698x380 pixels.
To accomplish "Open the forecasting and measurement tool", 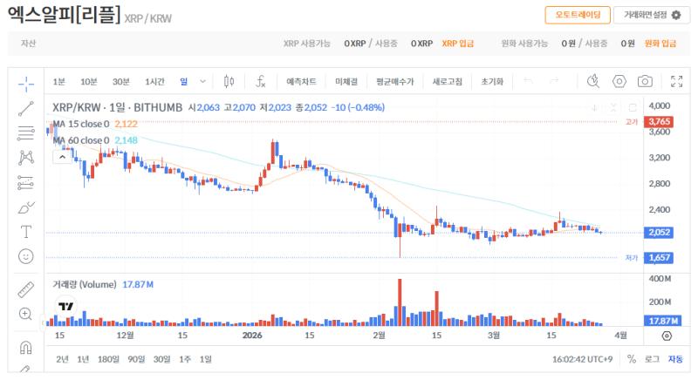I will (x=26, y=183).
